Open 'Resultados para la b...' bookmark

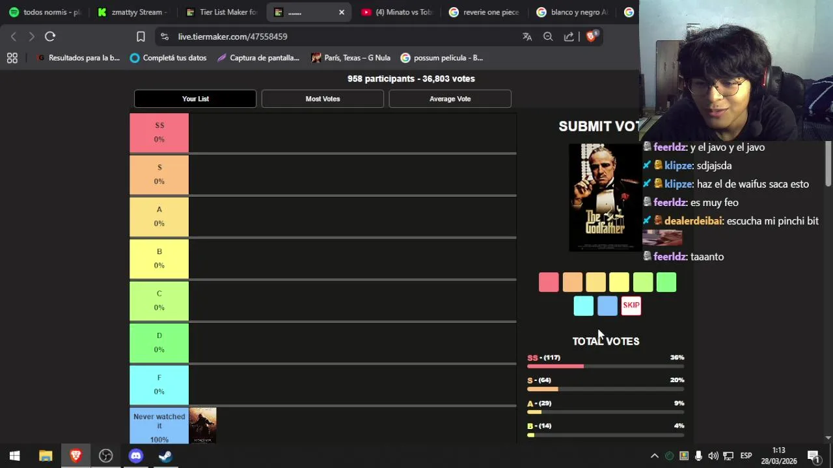78,58
